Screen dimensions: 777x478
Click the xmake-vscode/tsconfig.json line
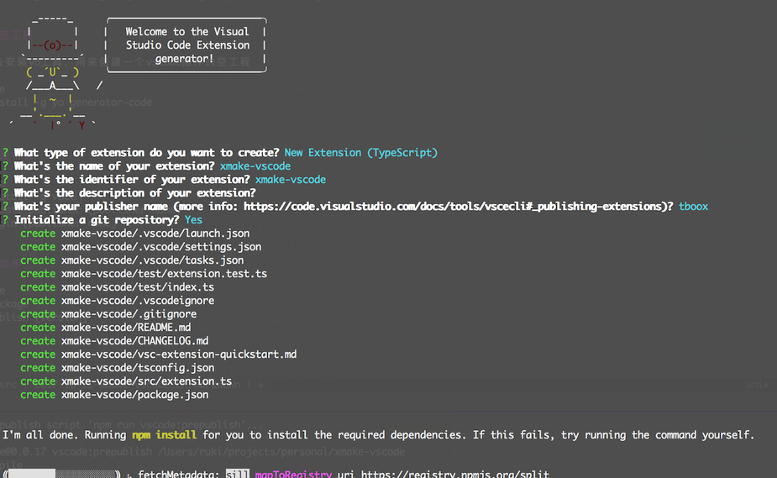point(118,368)
